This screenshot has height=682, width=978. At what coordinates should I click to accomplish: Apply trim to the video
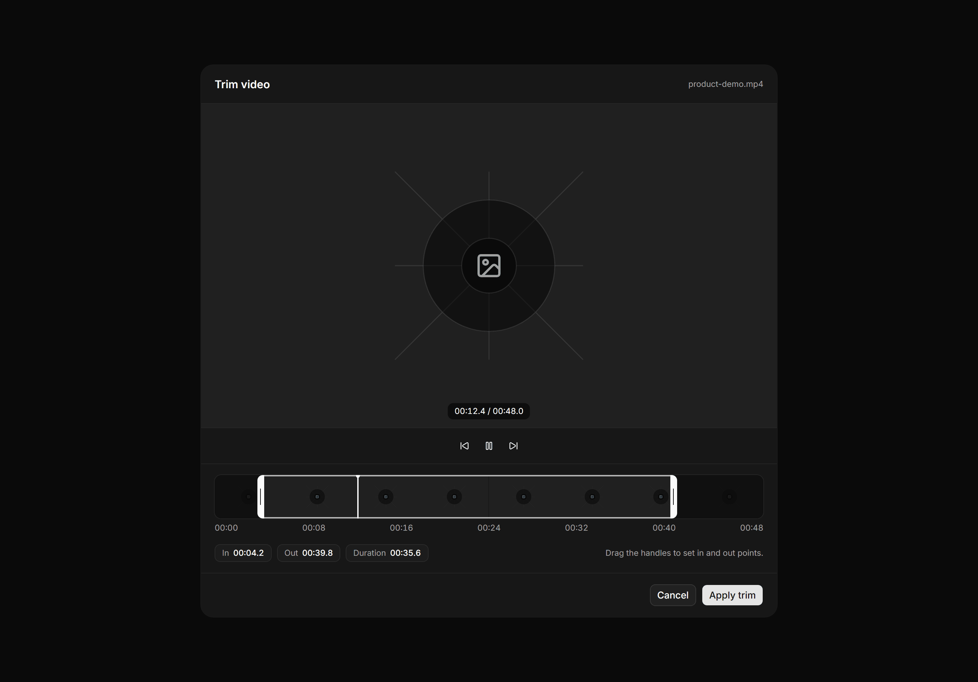732,595
